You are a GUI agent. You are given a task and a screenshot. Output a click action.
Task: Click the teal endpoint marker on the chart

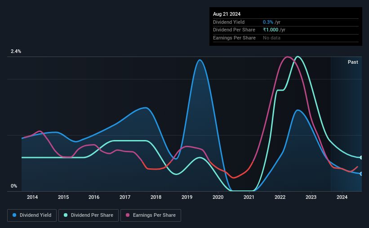[x=361, y=158]
